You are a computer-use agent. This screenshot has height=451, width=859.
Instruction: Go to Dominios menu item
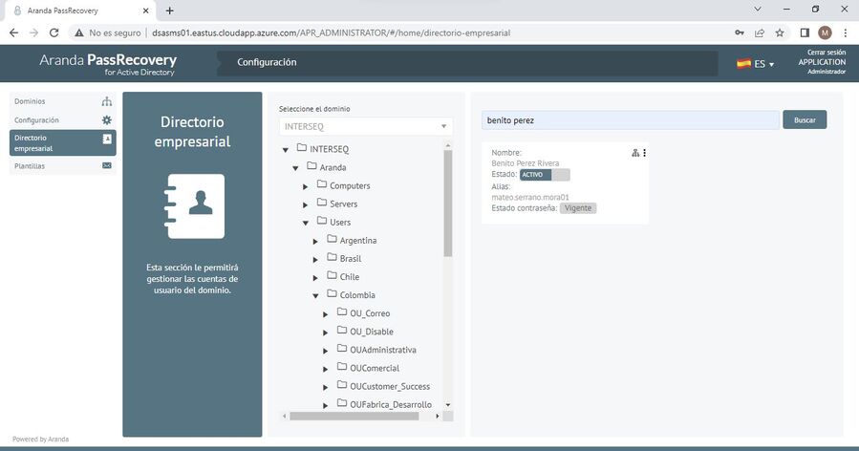tap(62, 101)
